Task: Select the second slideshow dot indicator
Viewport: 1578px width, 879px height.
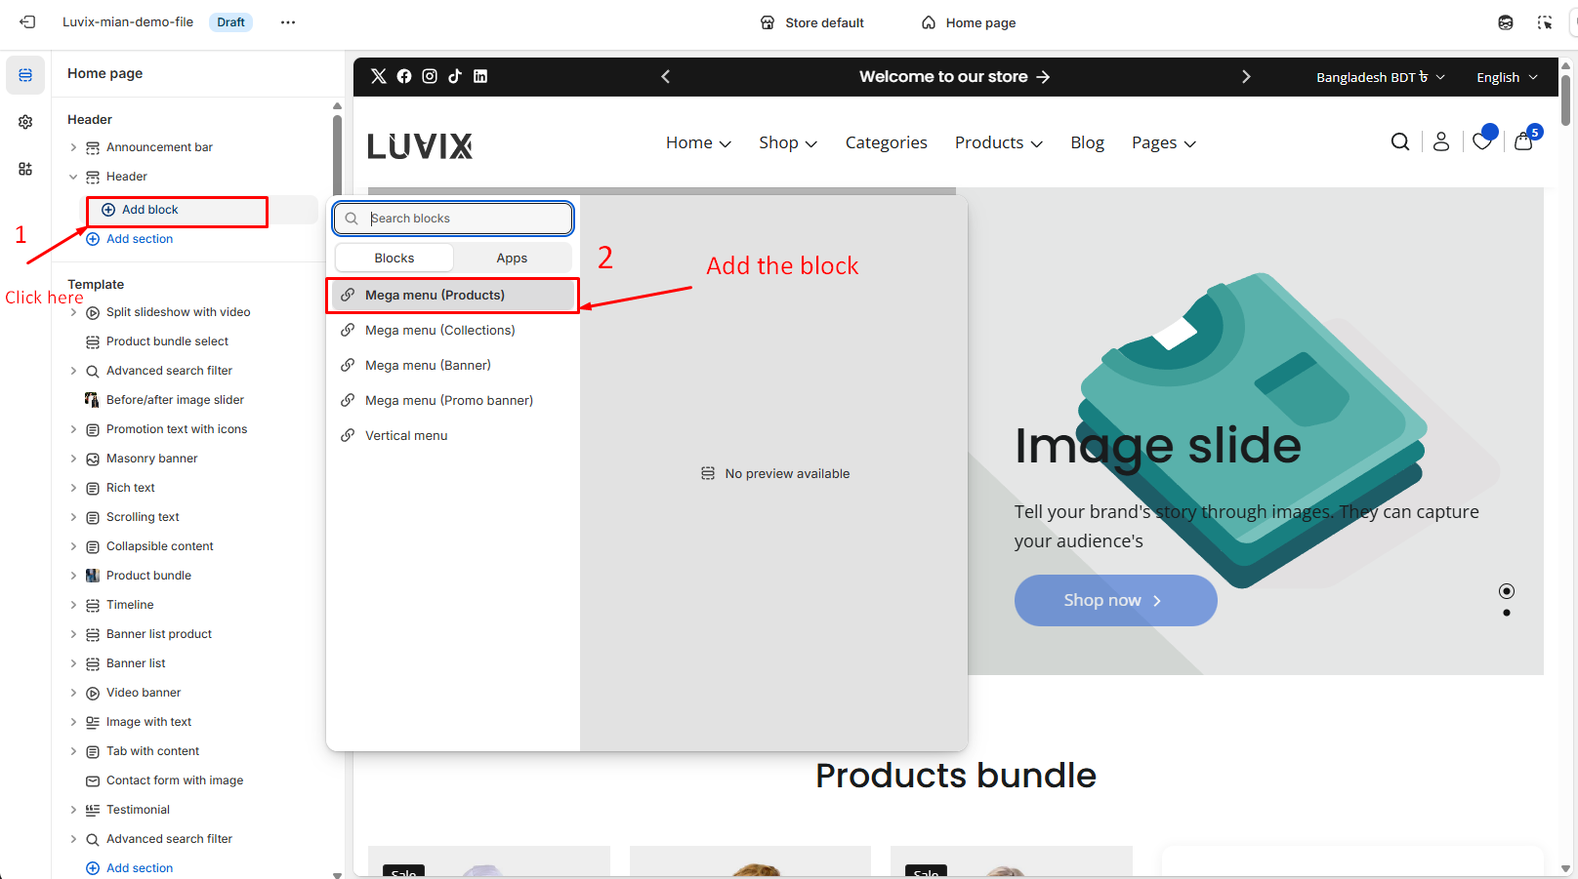Action: tap(1507, 613)
